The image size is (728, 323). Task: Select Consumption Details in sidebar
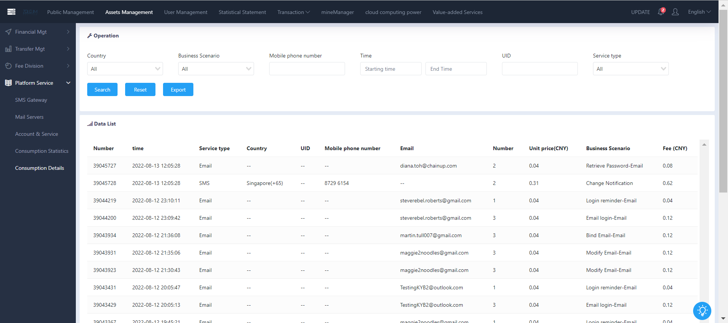(39, 168)
